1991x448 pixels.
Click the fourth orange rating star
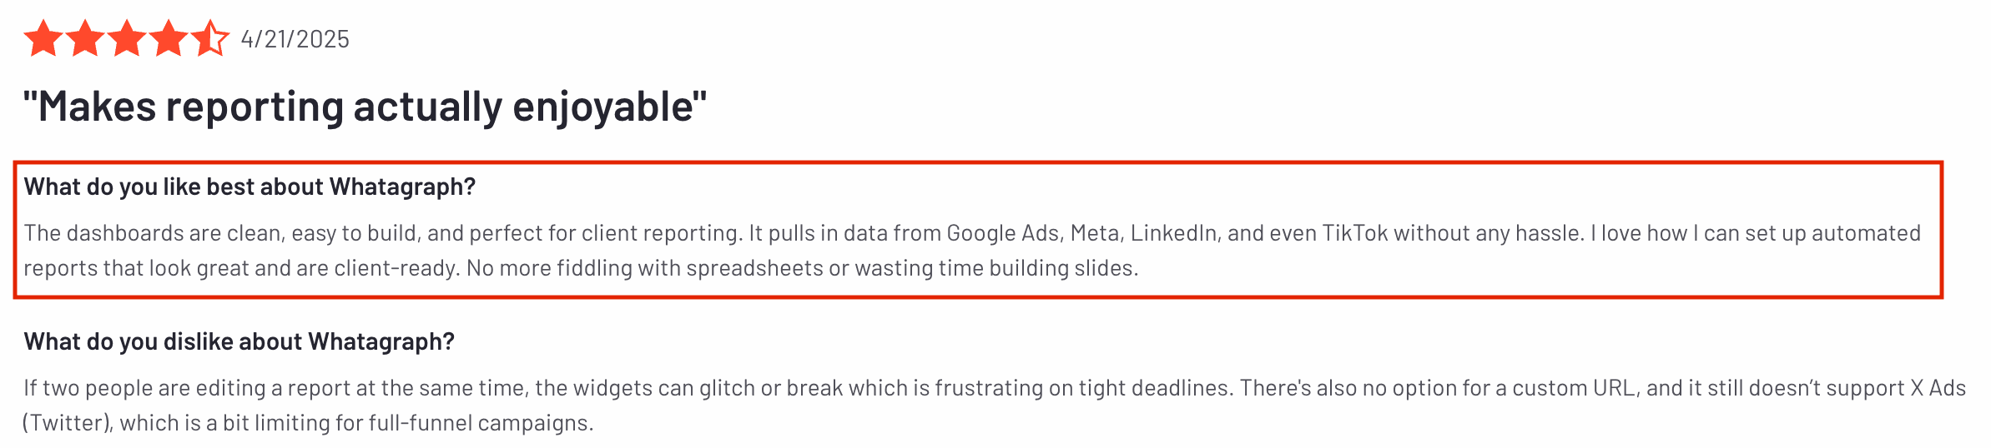(x=169, y=39)
